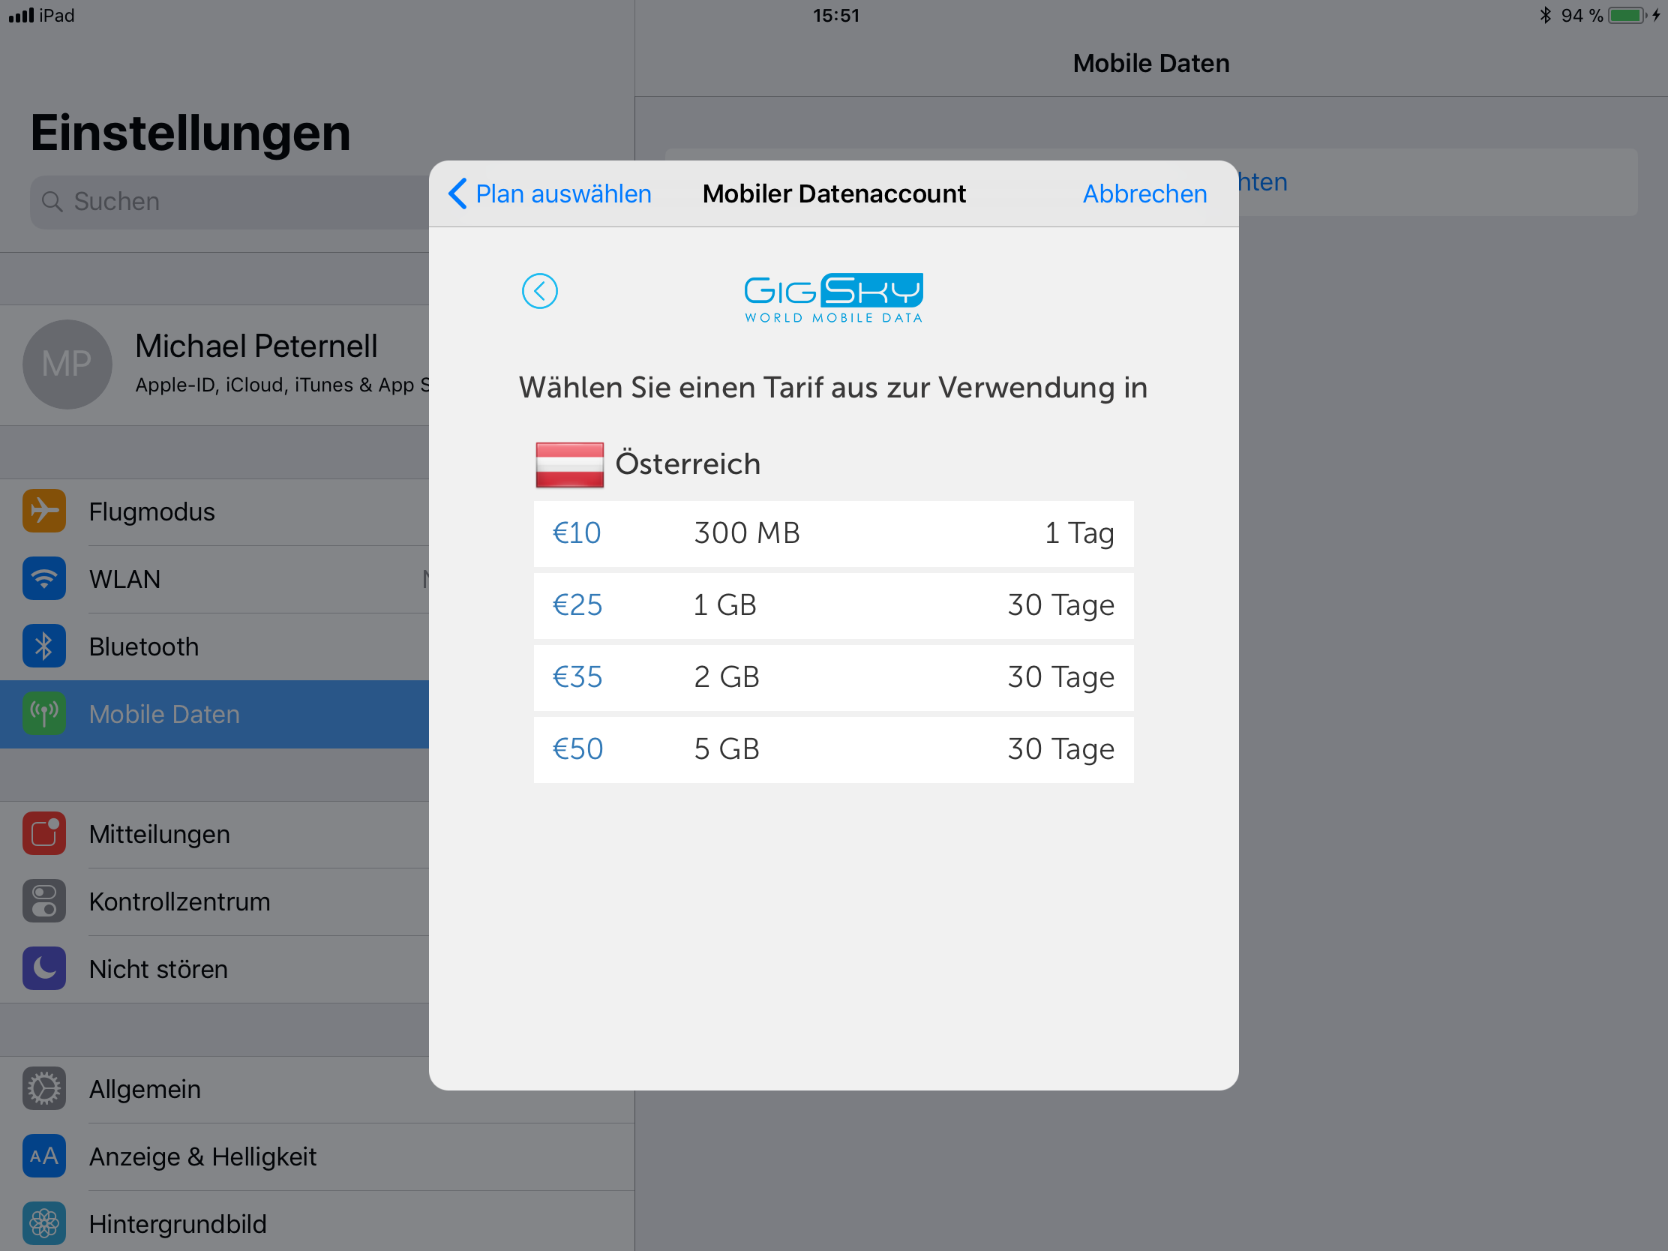Select the €10 300 MB 1 Tag plan

(833, 534)
